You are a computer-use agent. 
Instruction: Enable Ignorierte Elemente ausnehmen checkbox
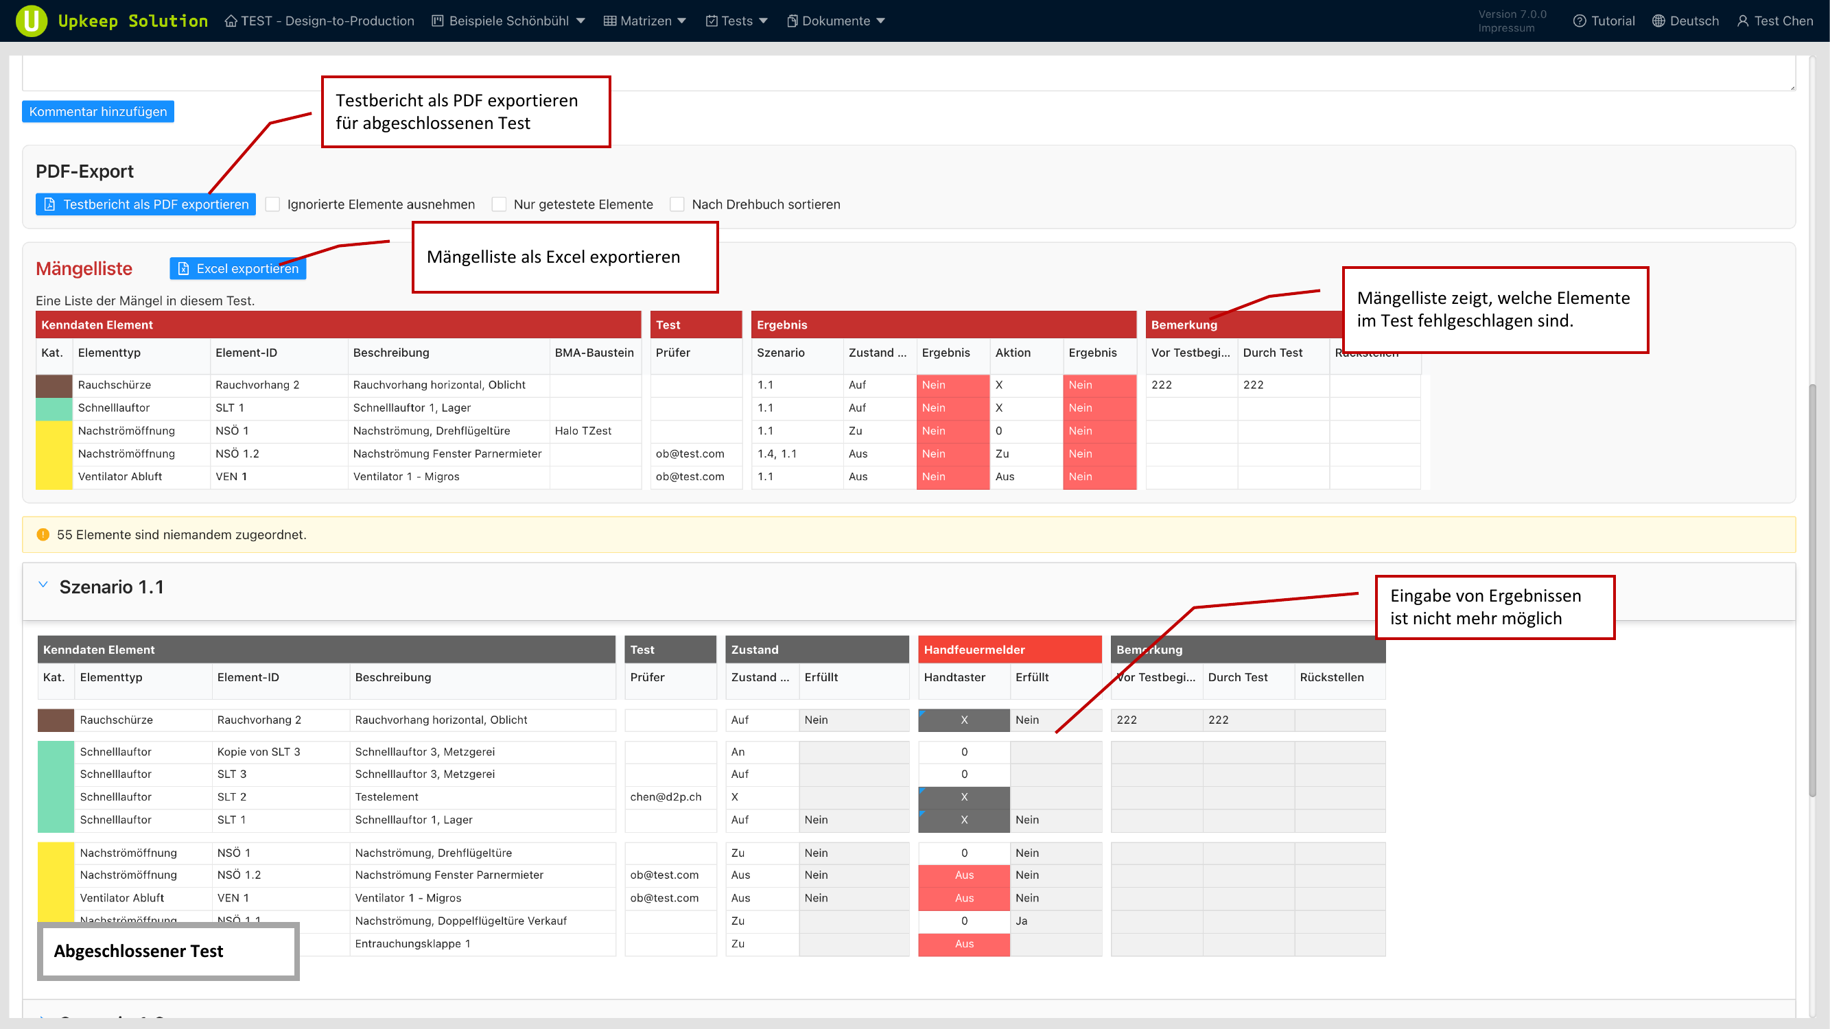(x=273, y=204)
